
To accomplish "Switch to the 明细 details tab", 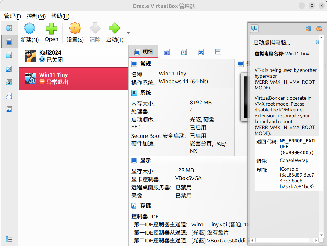I will pos(143,52).
